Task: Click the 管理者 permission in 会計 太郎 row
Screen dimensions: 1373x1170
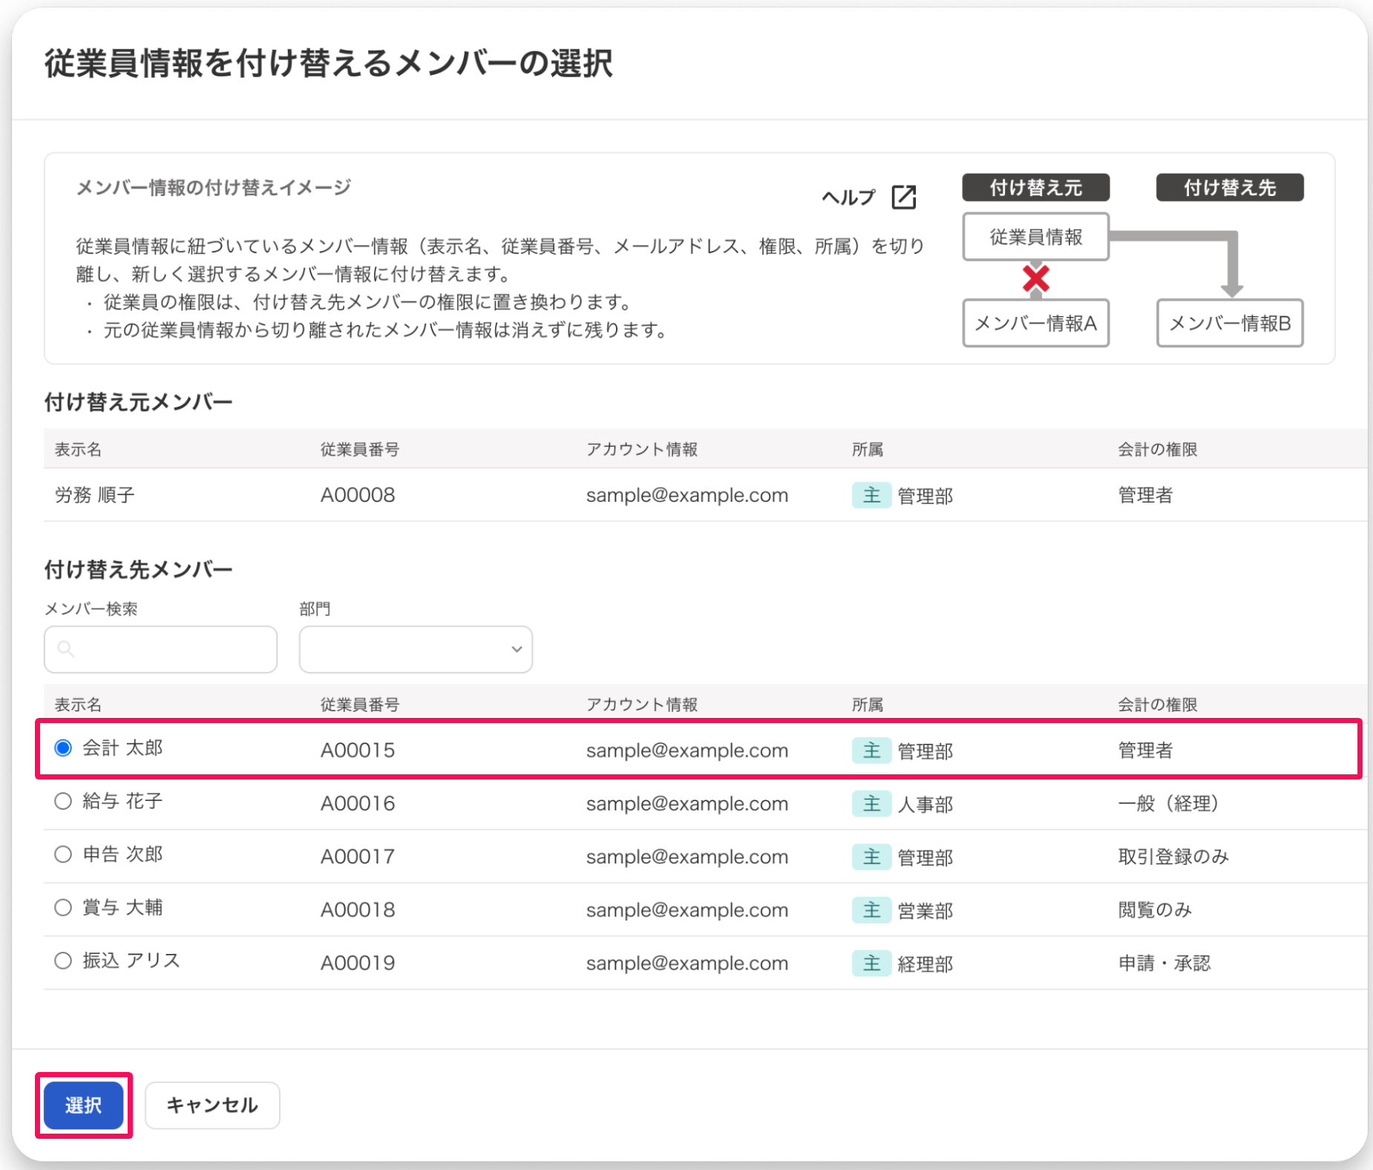Action: [x=1145, y=750]
